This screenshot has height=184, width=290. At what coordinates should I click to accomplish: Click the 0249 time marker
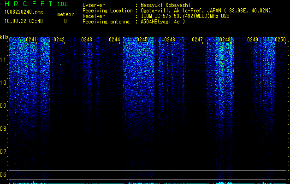coord(253,40)
